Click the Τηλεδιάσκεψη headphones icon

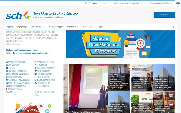pos(35,77)
